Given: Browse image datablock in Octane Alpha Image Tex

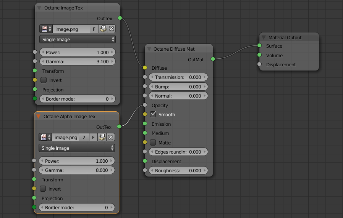Looking at the screenshot, I should [x=45, y=138].
